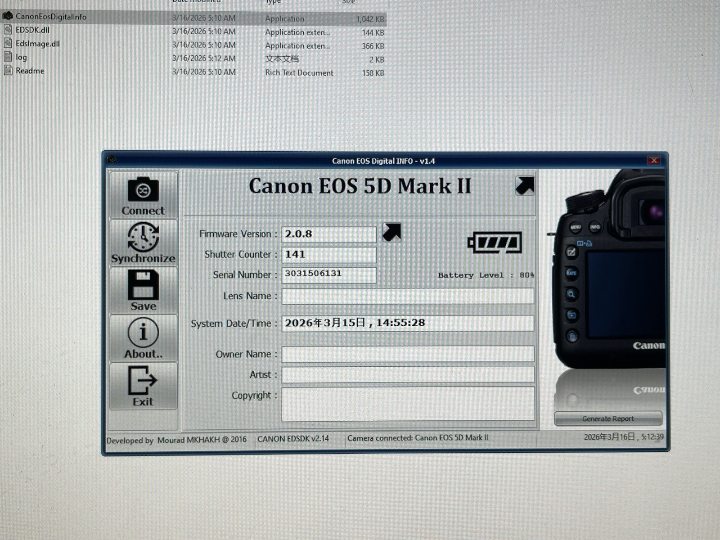
Task: Click the "Owner Name :" label
Action: point(247,354)
